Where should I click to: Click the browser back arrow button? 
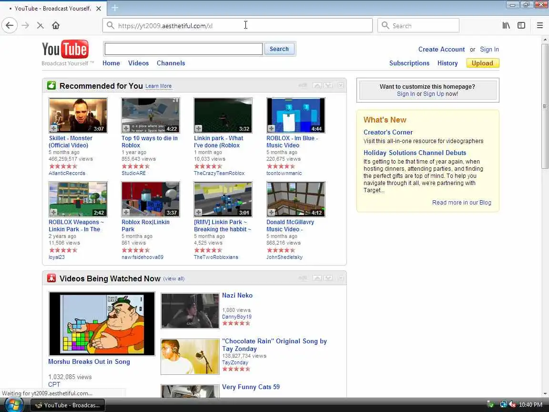10,25
